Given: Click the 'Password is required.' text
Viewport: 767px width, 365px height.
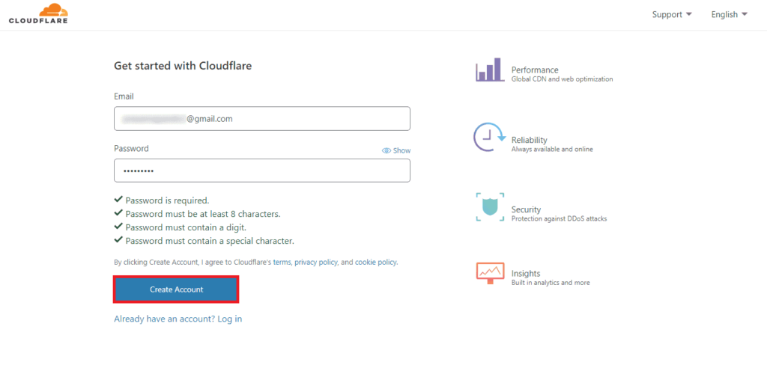Looking at the screenshot, I should click(x=167, y=200).
